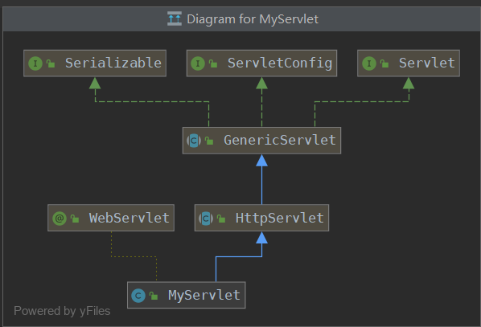Select the Servlet interface node
The height and width of the screenshot is (327, 481).
(x=409, y=63)
